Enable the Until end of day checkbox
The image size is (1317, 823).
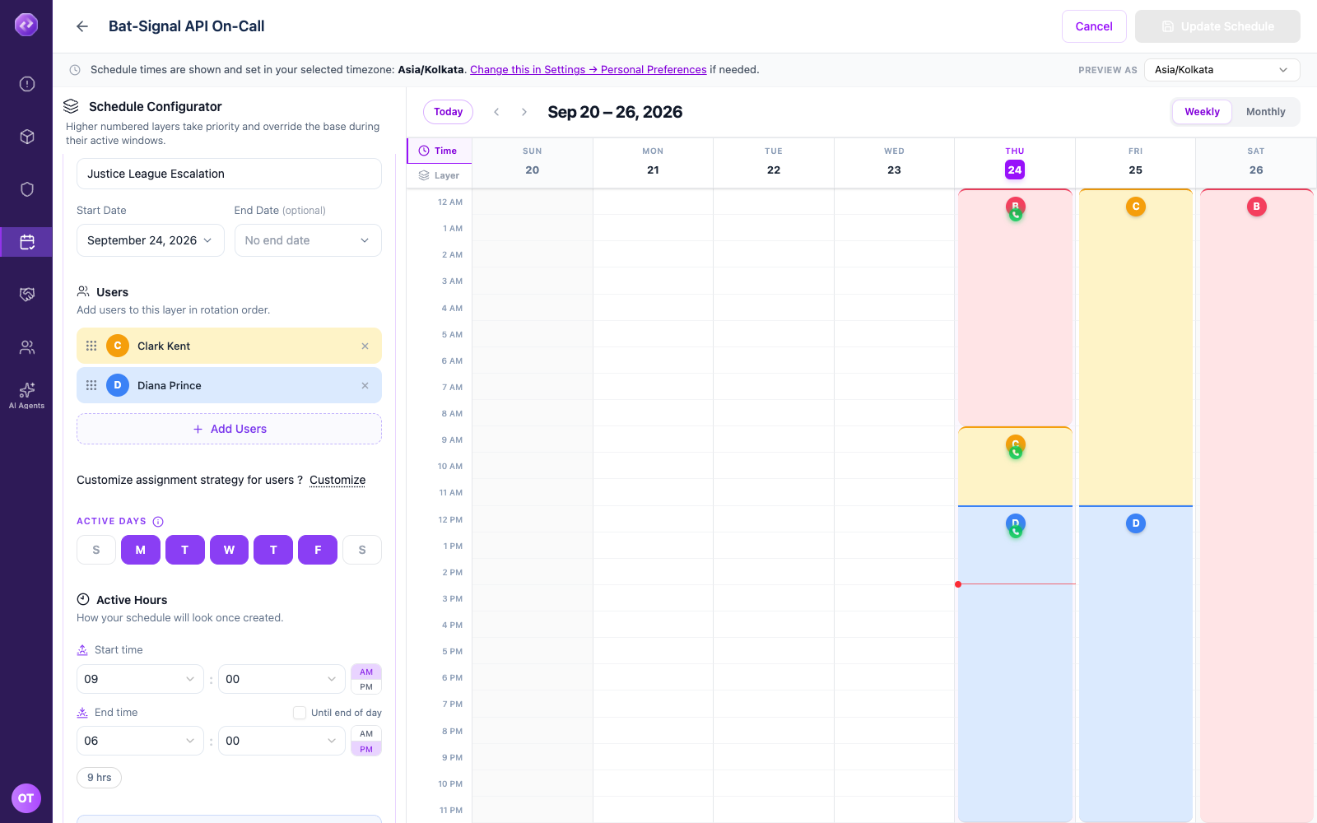[x=300, y=713]
